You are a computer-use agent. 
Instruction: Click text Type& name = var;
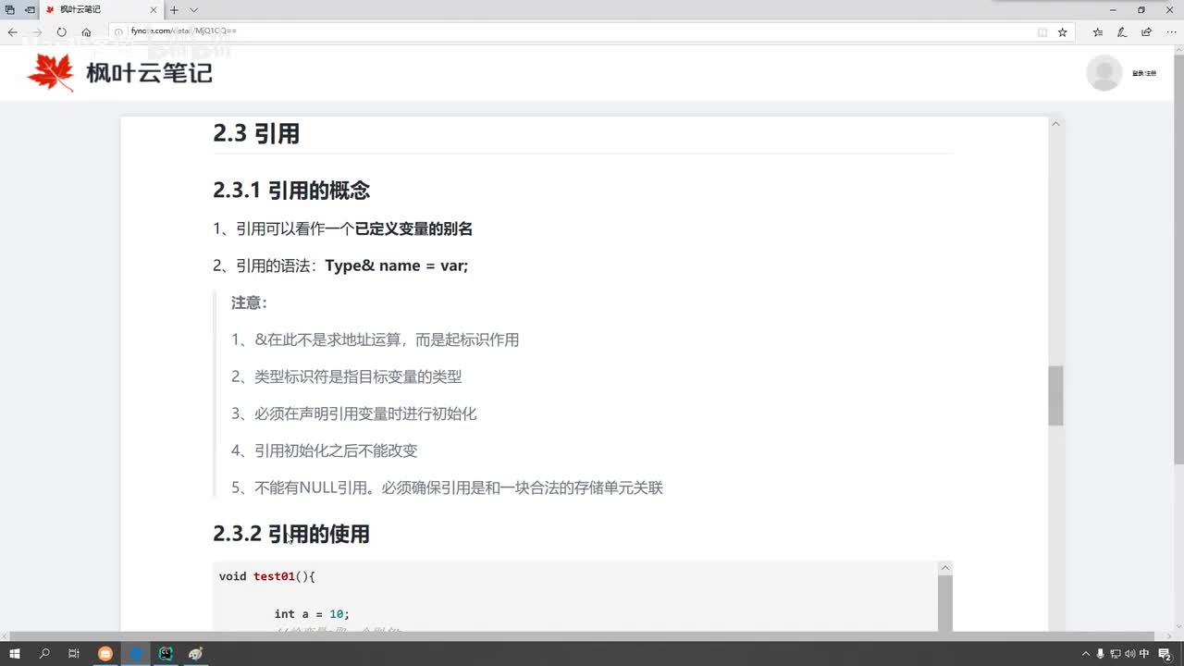[x=397, y=265]
